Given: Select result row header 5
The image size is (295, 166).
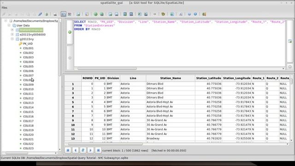Looking at the screenshot, I should coord(73,102).
